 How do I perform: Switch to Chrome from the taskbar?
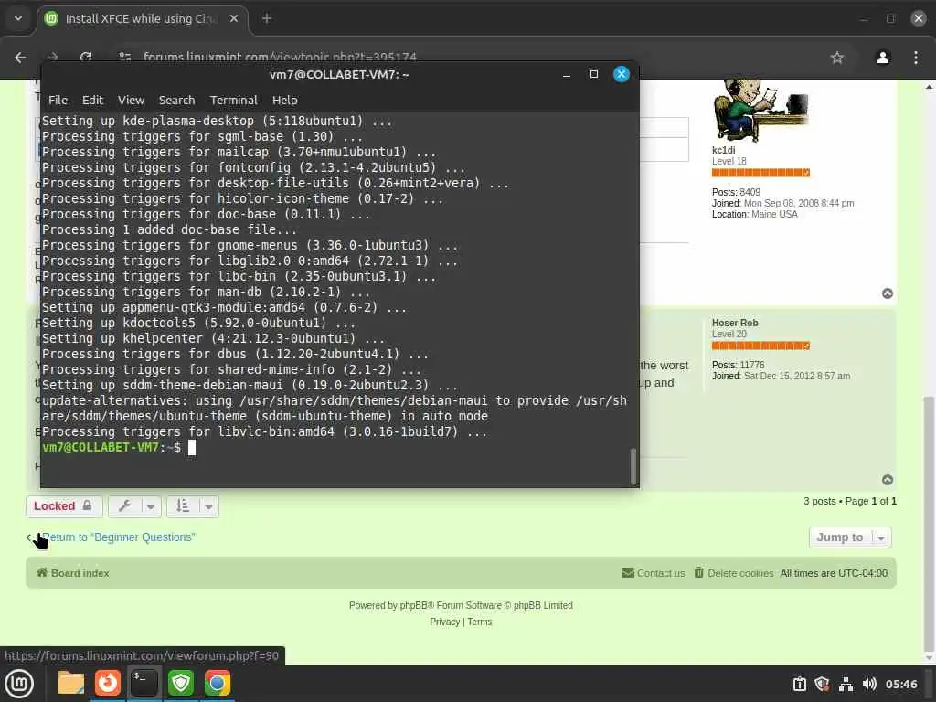218,684
